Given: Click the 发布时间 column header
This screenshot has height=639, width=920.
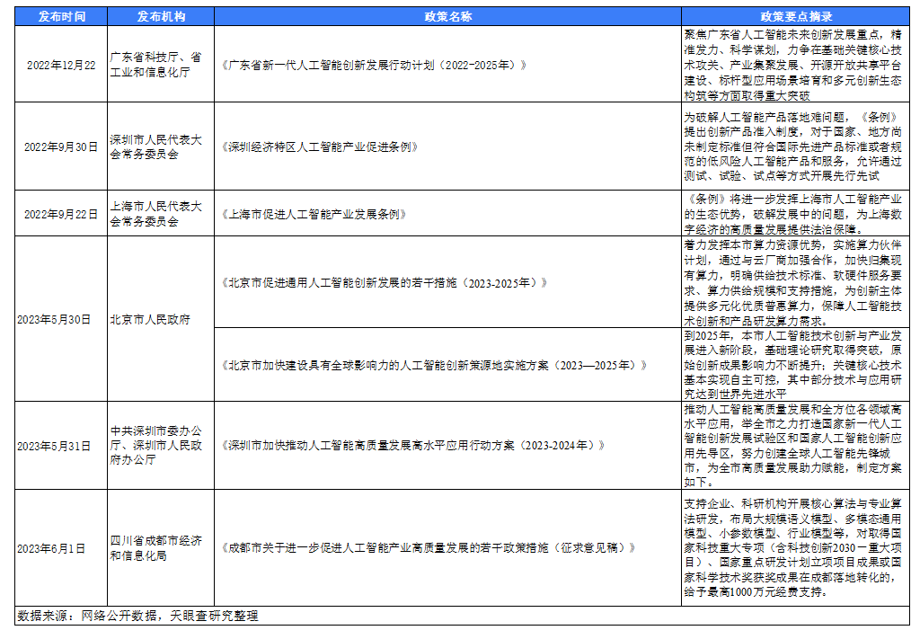Looking at the screenshot, I should (x=61, y=16).
